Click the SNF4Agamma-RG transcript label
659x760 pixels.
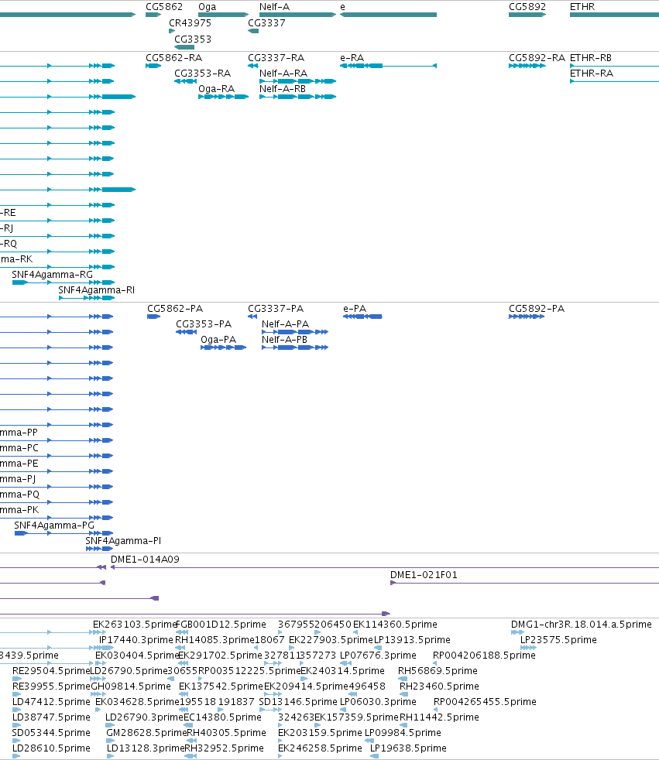52,274
